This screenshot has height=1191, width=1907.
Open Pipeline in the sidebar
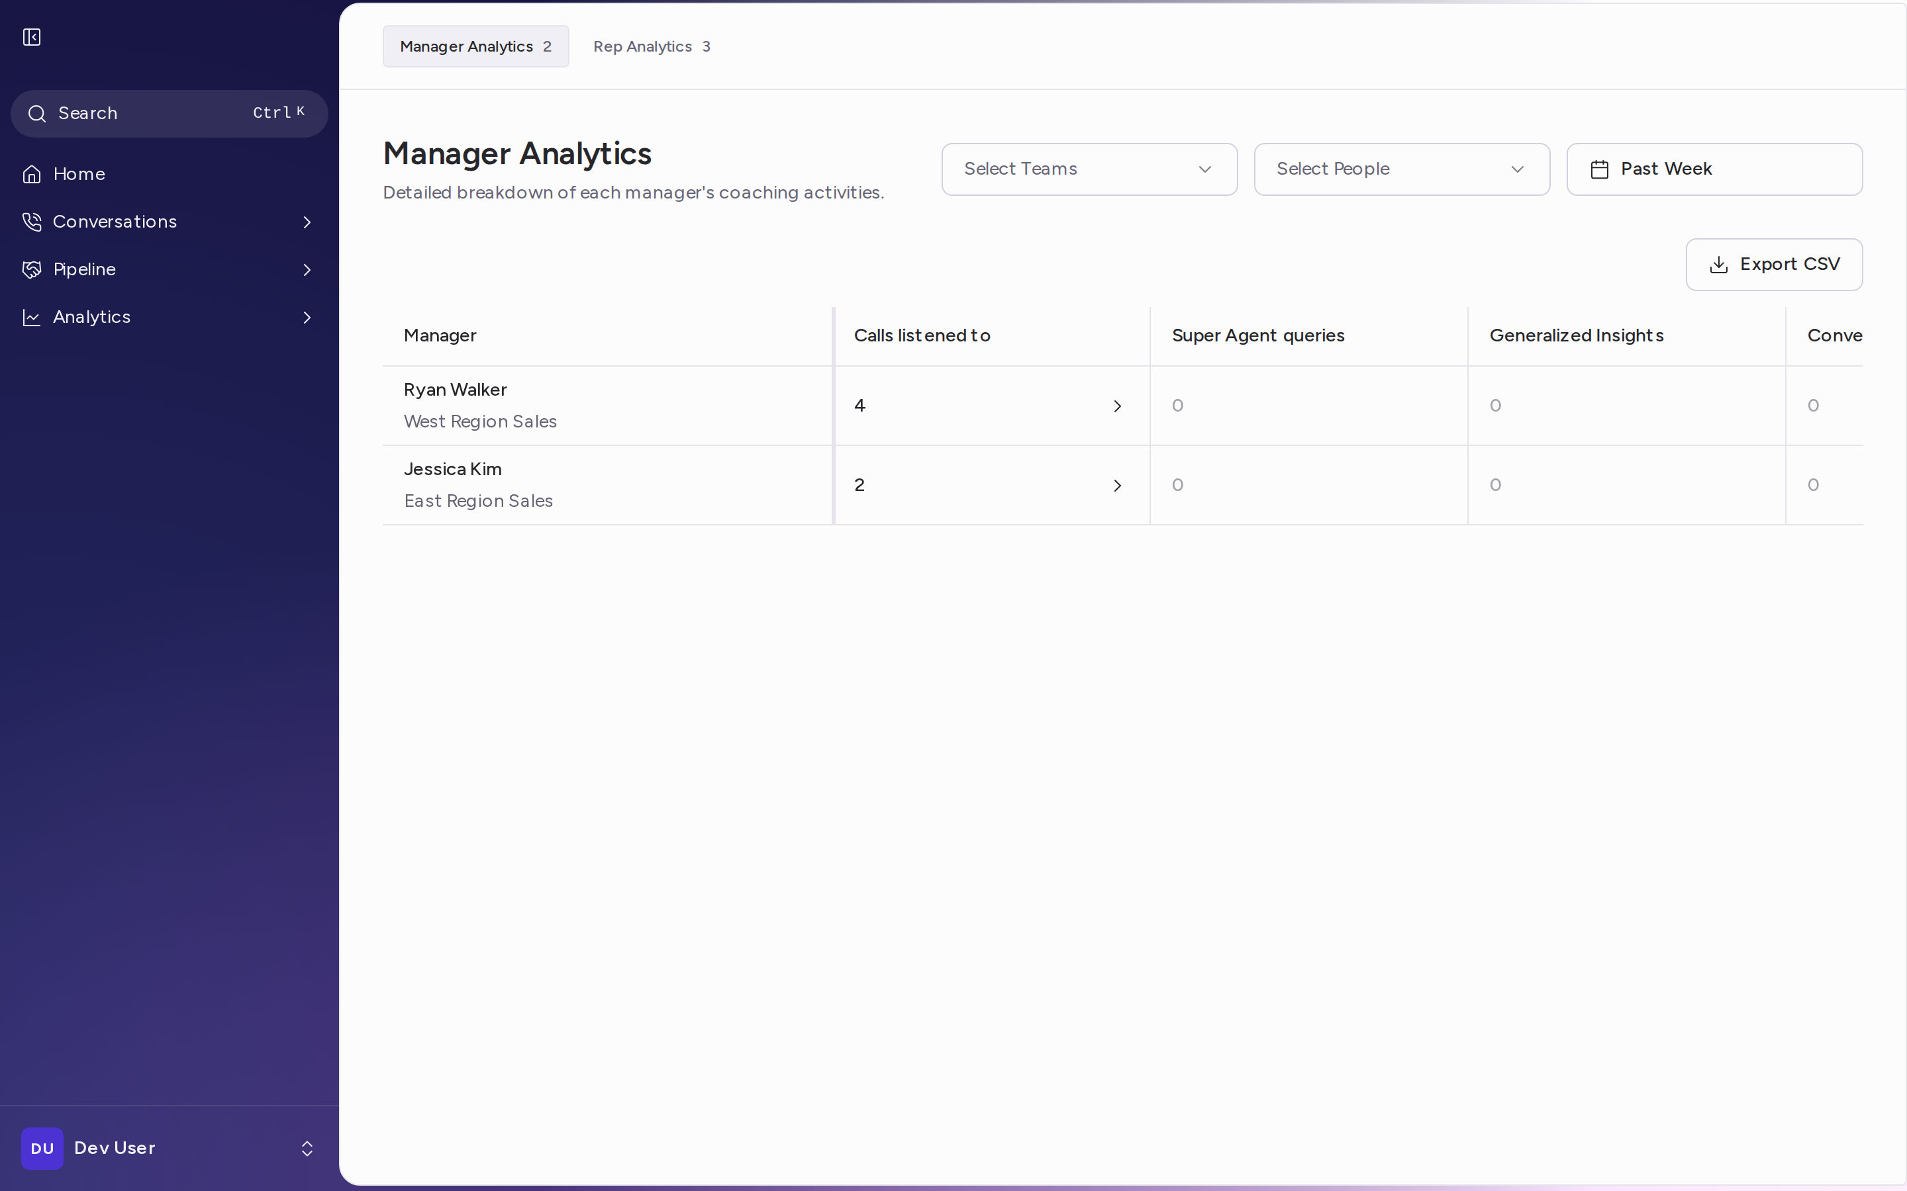(x=170, y=269)
